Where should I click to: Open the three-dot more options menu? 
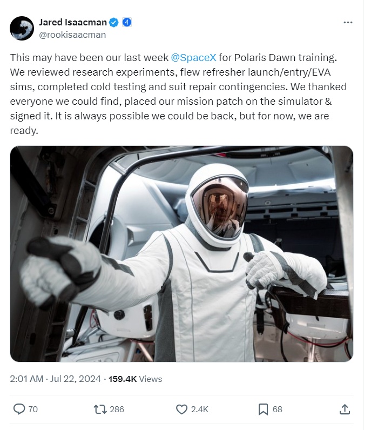348,23
